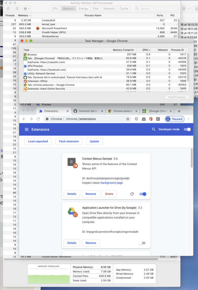The height and width of the screenshot is (290, 198).
Task: Click the inspect process info icon
Action: click(17, 9)
